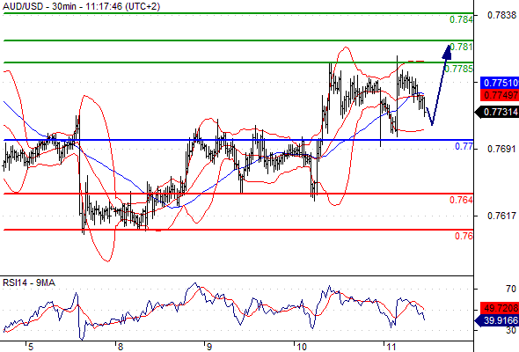The height and width of the screenshot is (352, 519).
Task: Click the AUD/USD 30min chart title
Action: click(x=82, y=6)
